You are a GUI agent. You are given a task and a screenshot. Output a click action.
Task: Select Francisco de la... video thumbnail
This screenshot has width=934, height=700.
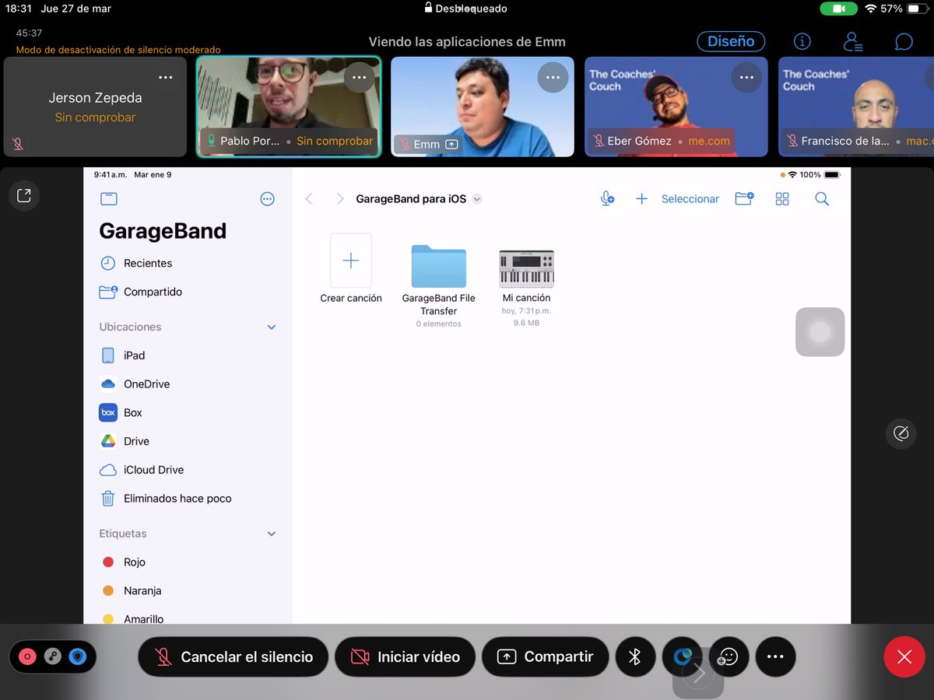click(856, 107)
